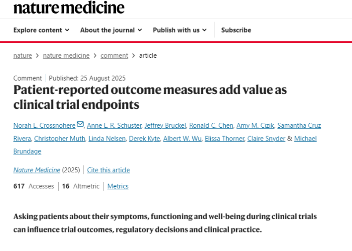Open the Subscribe page
Viewport: 352px width, 251px height.
(236, 30)
